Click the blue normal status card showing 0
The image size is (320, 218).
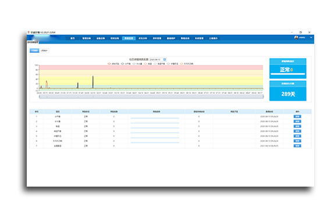(x=288, y=69)
